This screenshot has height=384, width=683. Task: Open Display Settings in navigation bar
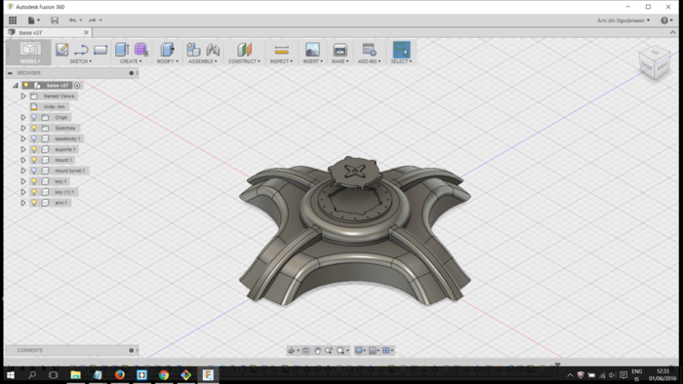pos(359,351)
